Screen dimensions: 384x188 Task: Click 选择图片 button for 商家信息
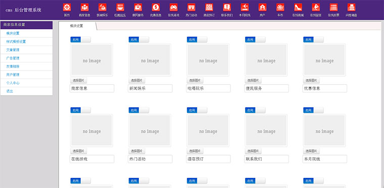79,80
